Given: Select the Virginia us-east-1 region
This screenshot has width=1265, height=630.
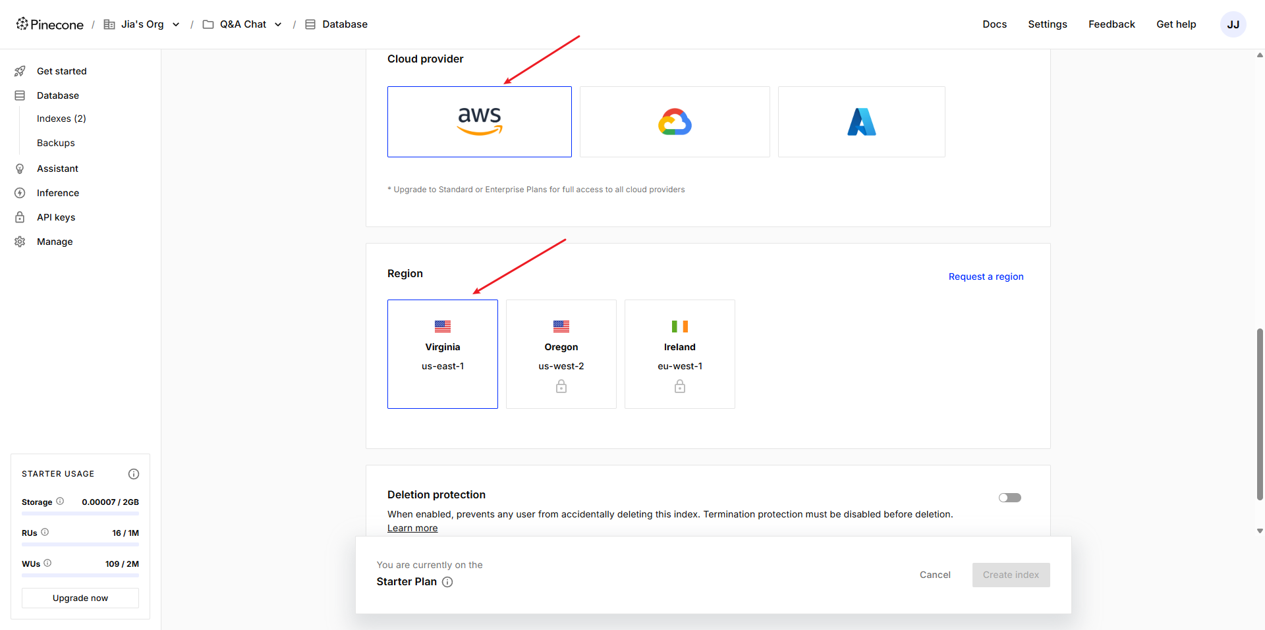Looking at the screenshot, I should (x=443, y=354).
